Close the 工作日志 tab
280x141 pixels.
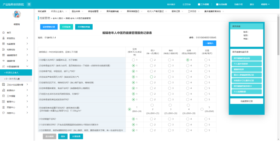click(x=199, y=11)
